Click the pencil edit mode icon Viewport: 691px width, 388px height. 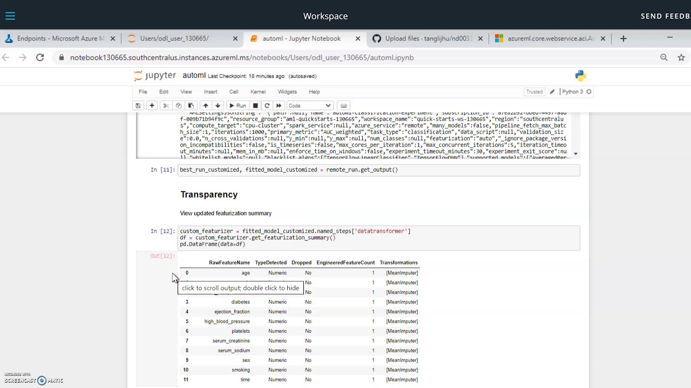(552, 92)
